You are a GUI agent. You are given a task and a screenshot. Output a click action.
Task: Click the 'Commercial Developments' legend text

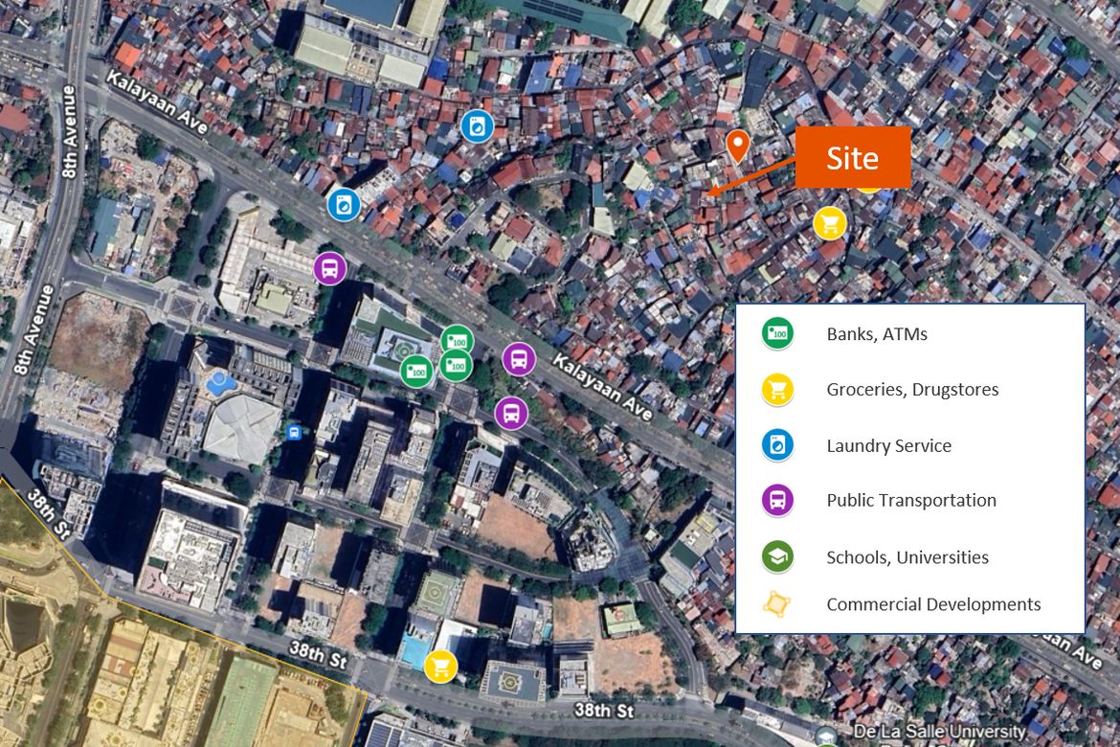pos(933,604)
